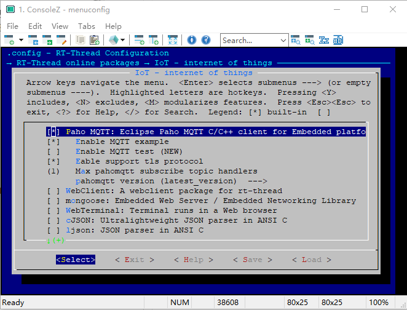Focus the Search text box
Viewport: 407px width, 310px height.
click(x=250, y=40)
